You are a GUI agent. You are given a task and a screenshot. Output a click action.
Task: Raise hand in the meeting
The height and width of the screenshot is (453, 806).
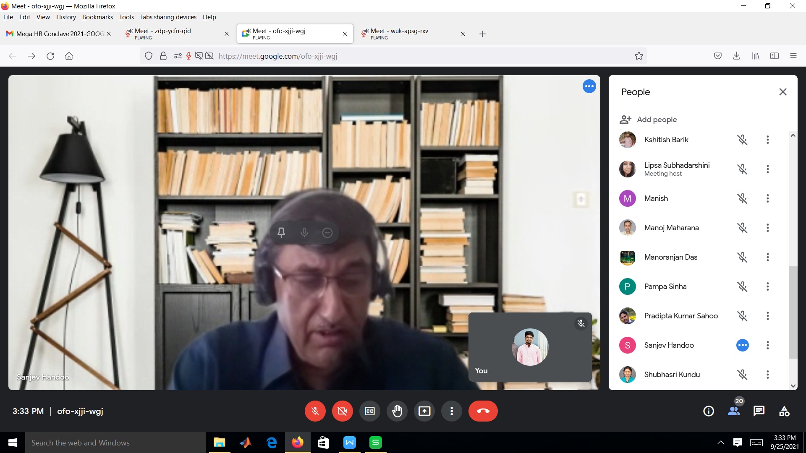tap(397, 411)
